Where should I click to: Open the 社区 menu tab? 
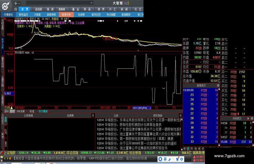[x=138, y=9]
